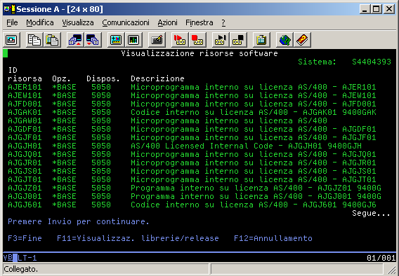399x276 pixels.
Task: Select resource ID AJGJS01
Action: coord(25,171)
